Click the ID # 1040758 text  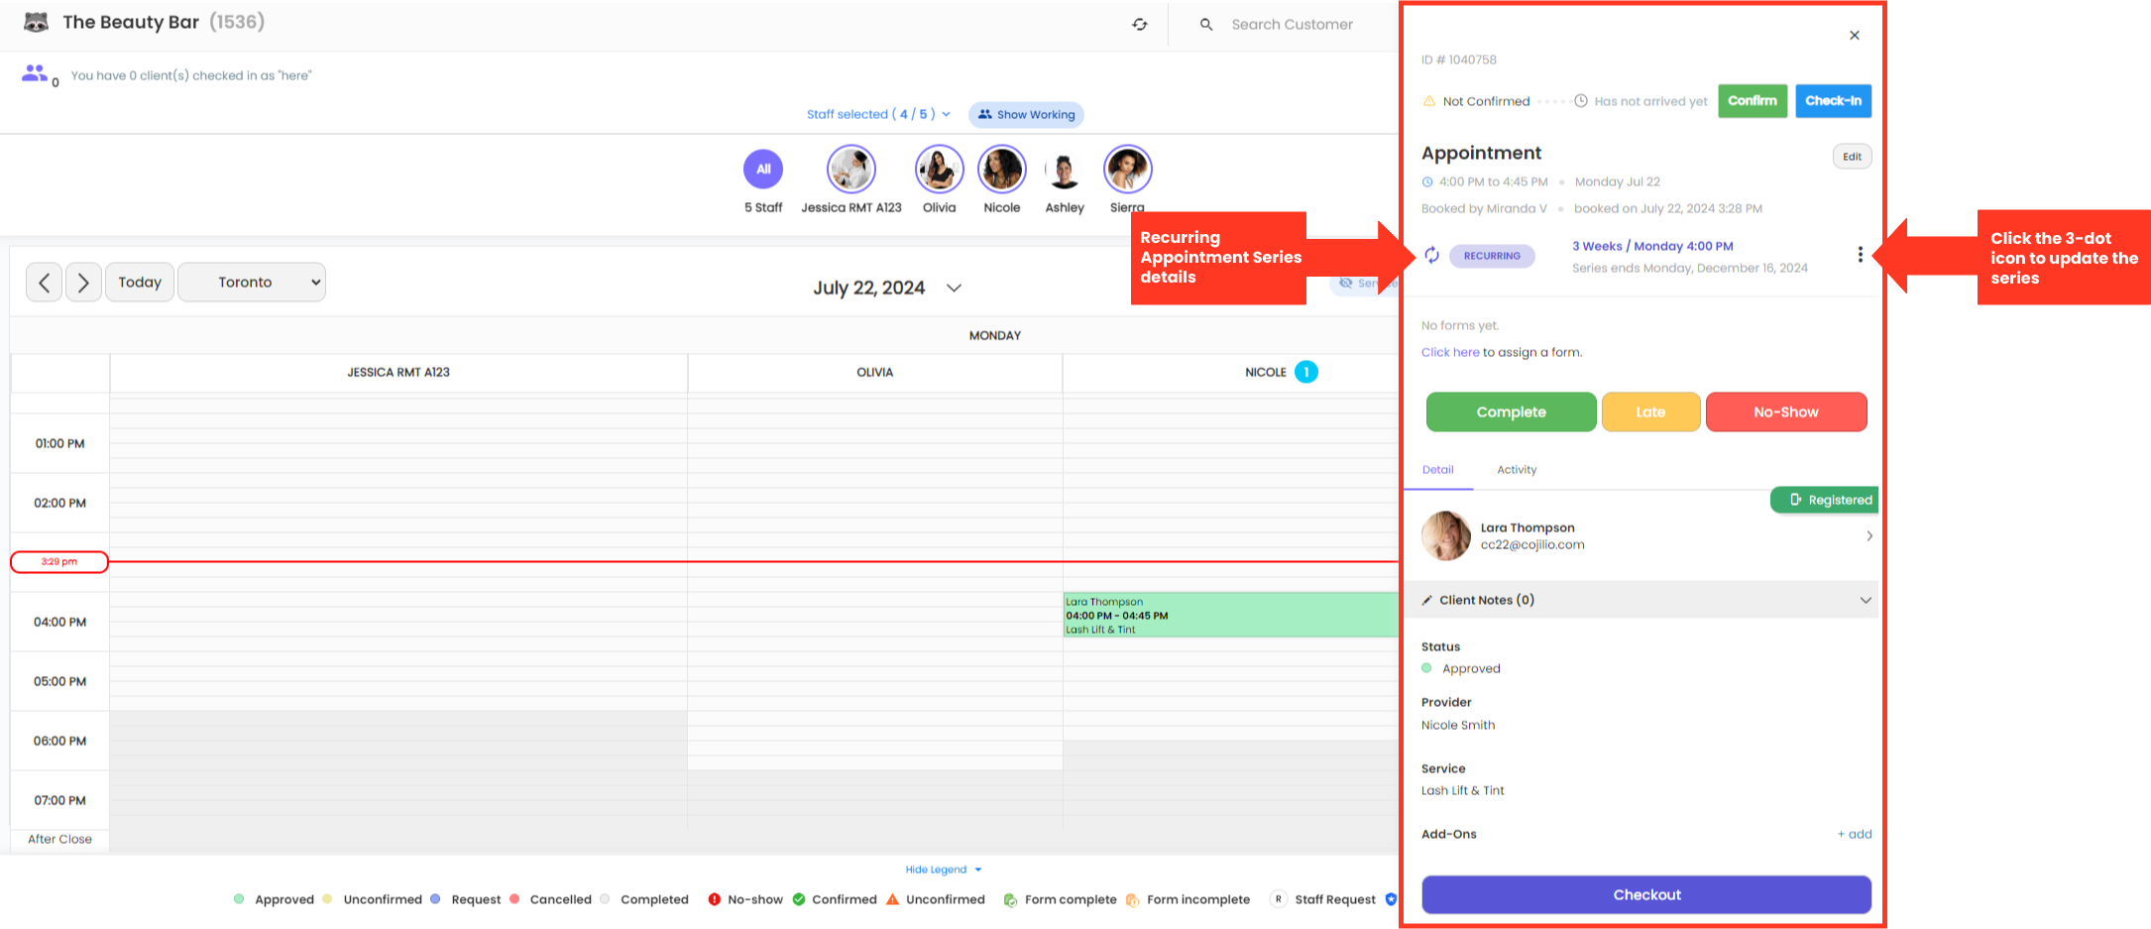[x=1459, y=59]
